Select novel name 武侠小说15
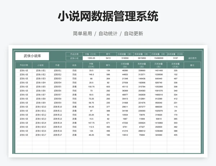This screenshot has width=216, height=166. pyautogui.click(x=41, y=127)
